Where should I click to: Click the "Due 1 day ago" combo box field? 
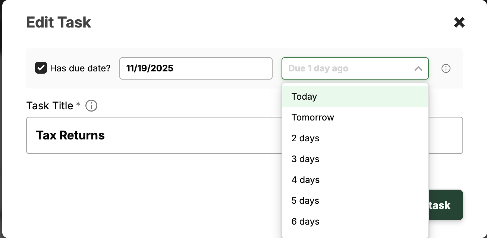tap(347, 68)
